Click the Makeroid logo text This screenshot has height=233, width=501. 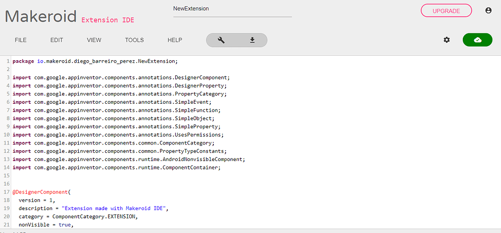41,16
